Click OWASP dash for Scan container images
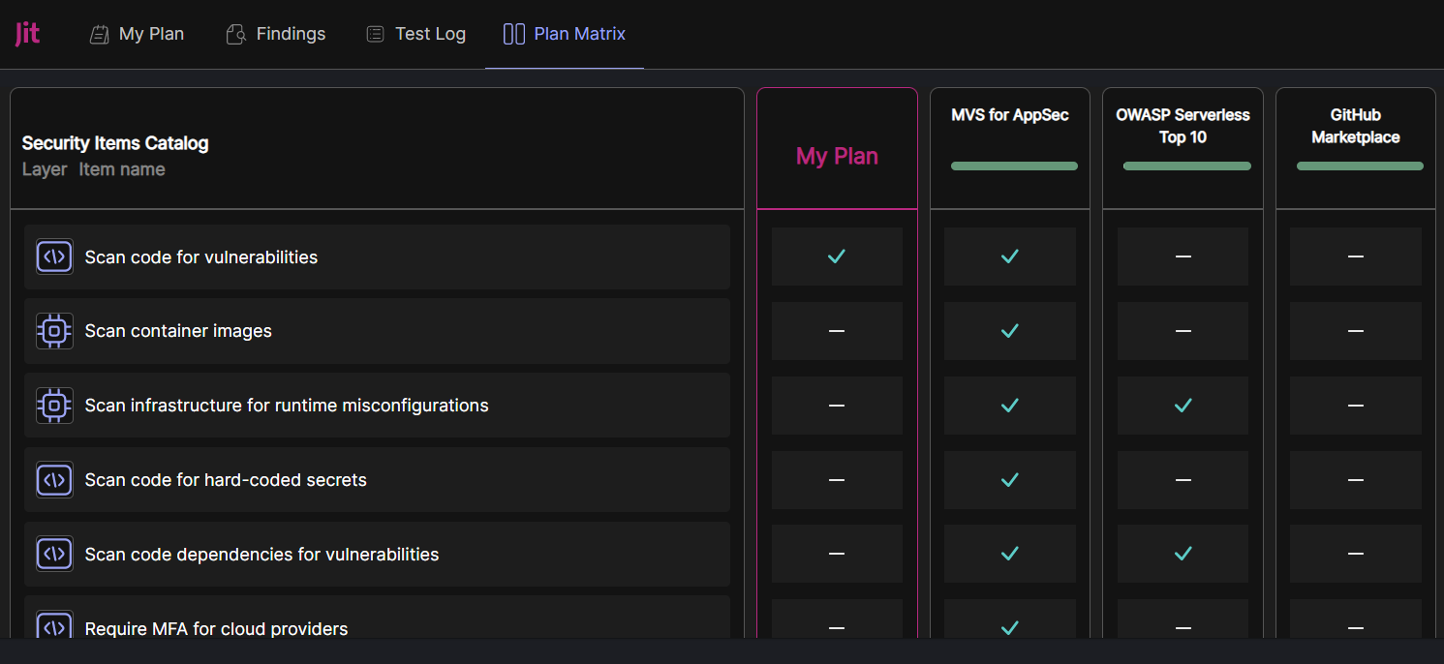The height and width of the screenshot is (664, 1444). (x=1183, y=331)
